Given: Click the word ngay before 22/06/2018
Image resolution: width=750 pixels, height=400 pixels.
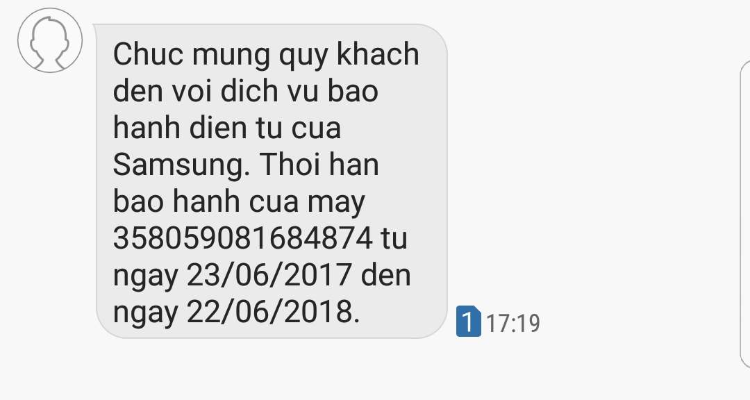Looking at the screenshot, I should (x=145, y=314).
